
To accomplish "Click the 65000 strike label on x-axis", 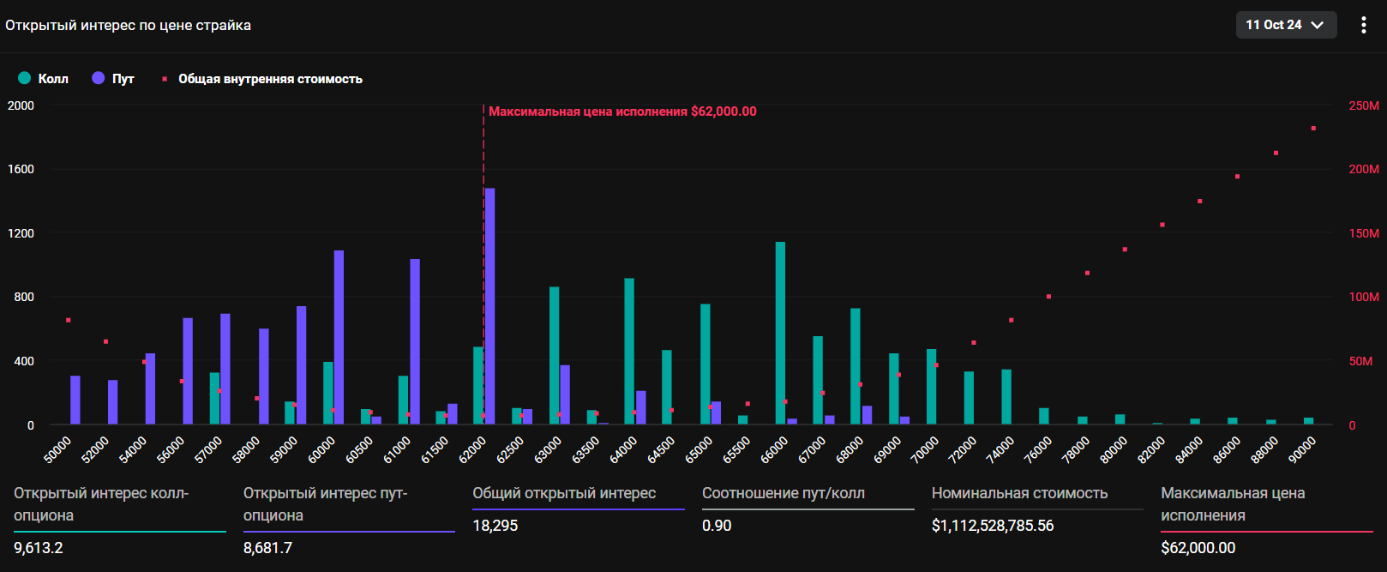I will [700, 449].
